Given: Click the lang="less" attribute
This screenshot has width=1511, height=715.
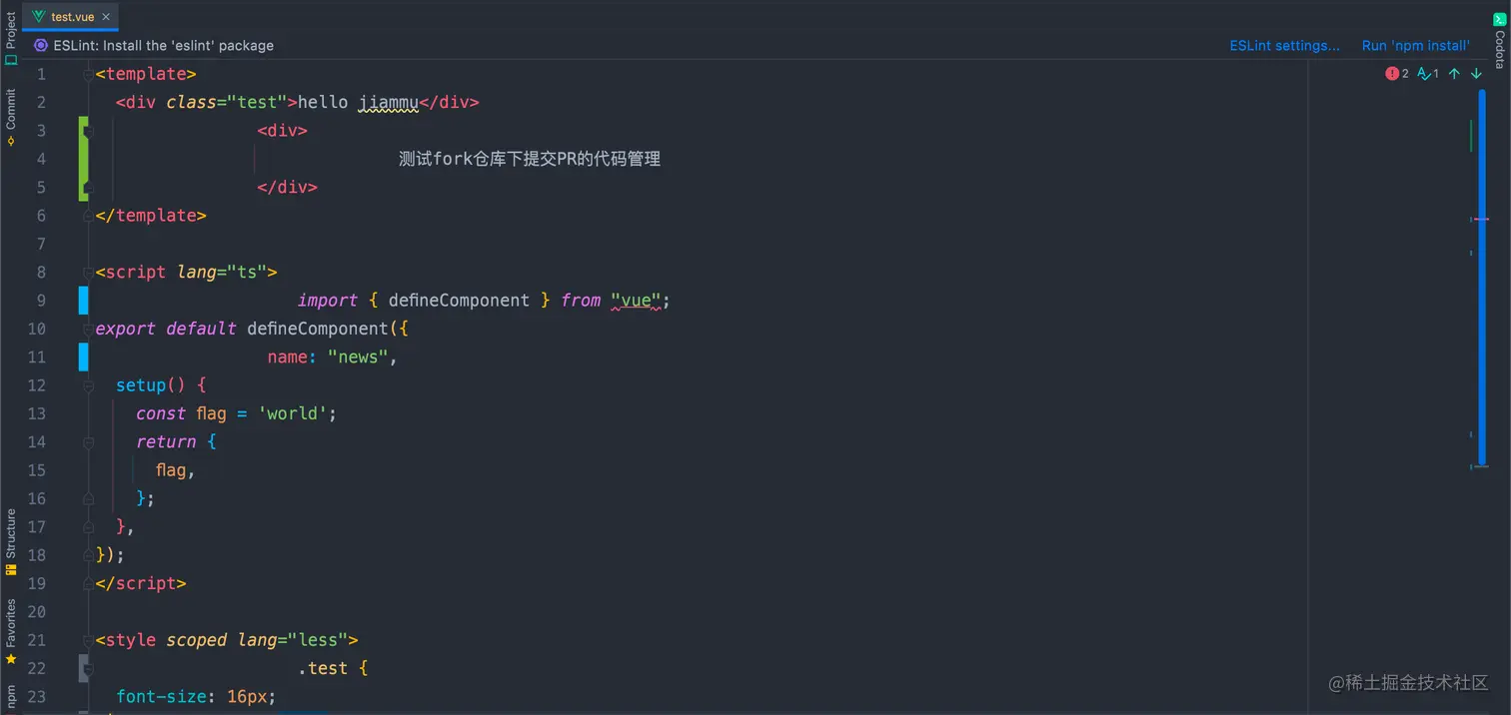Looking at the screenshot, I should (293, 640).
